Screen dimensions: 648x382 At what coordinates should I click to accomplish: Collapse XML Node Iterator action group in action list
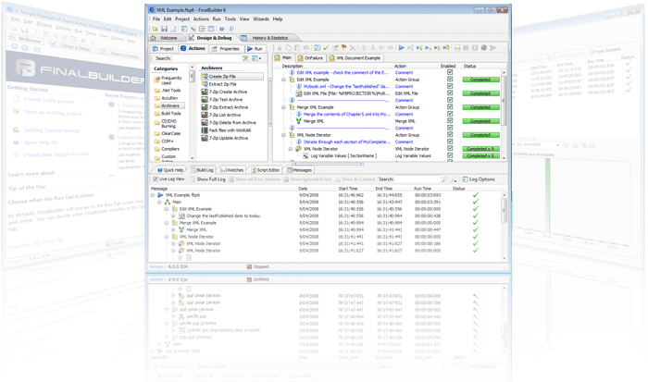pos(284,135)
